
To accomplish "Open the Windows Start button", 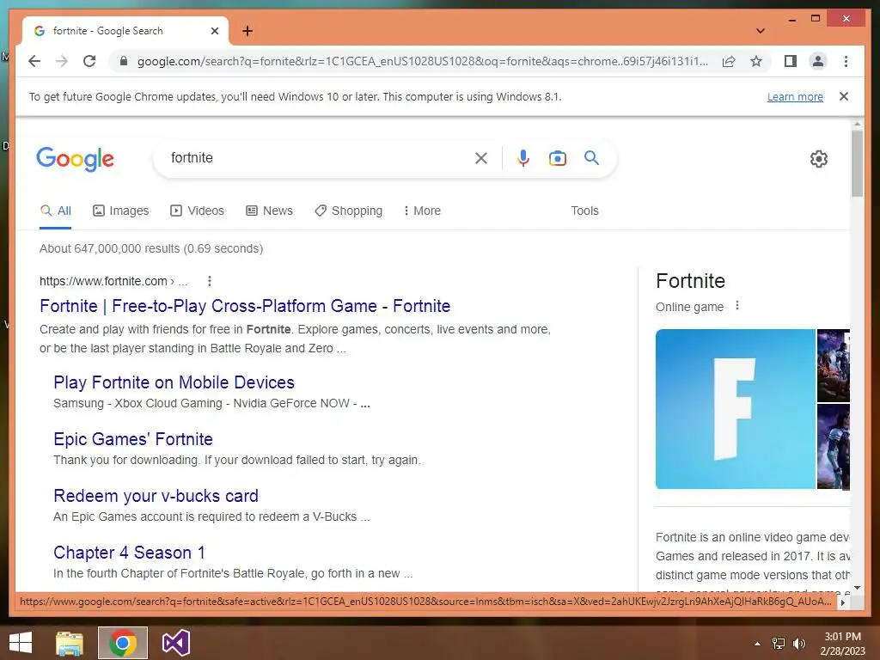I will pyautogui.click(x=21, y=643).
